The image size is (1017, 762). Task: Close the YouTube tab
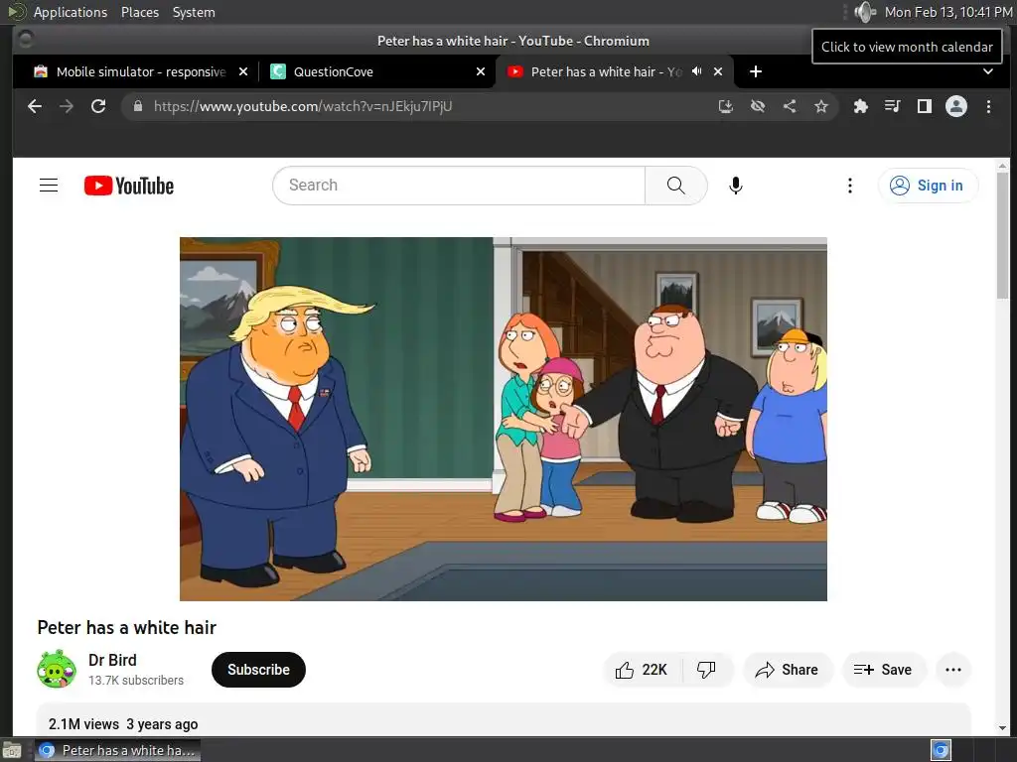point(718,71)
